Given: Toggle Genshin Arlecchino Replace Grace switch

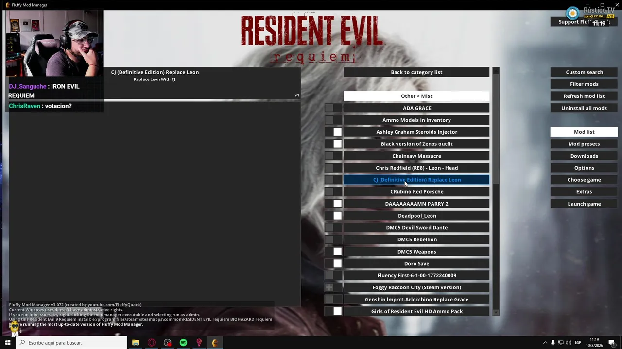Looking at the screenshot, I should pos(333,300).
